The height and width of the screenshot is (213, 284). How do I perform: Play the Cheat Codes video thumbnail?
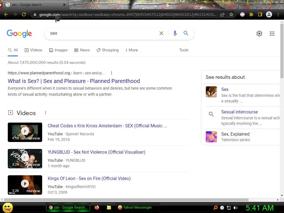click(x=25, y=132)
